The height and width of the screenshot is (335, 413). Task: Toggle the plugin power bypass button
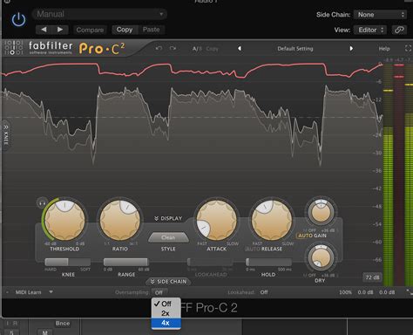18,20
